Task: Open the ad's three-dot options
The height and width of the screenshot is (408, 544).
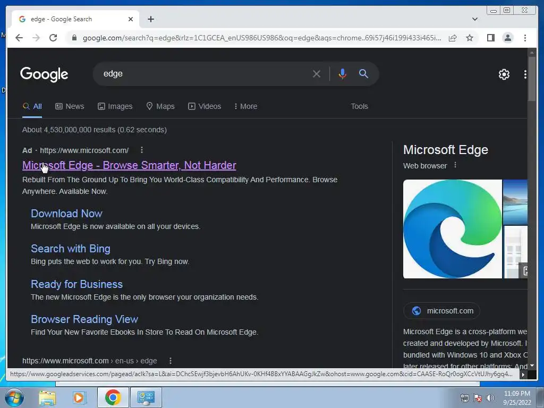Action: coord(141,150)
